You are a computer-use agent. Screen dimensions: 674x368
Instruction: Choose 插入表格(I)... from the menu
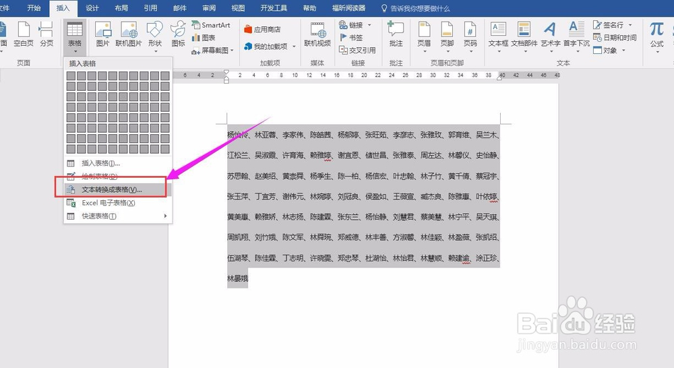point(118,163)
